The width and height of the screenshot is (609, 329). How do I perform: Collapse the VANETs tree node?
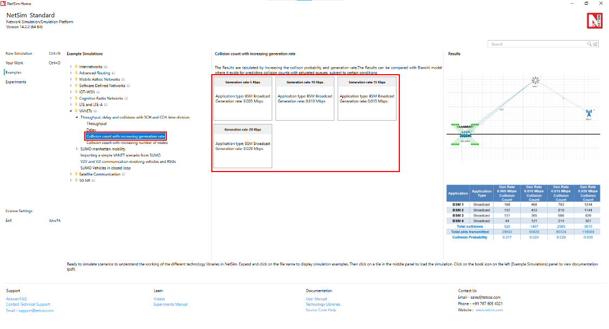70,111
